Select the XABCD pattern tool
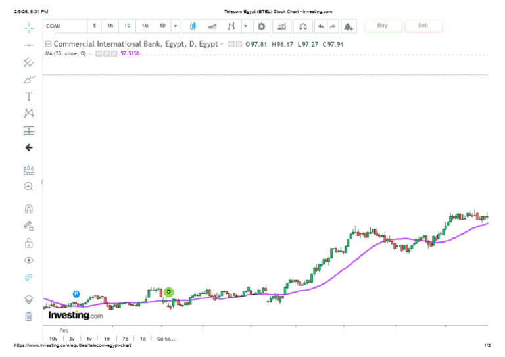The image size is (505, 357). click(29, 113)
